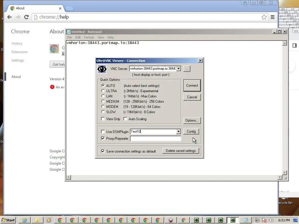Expand the DSMPlugin dropdown arrow
Screen dimensions: 299x224
tap(178, 132)
